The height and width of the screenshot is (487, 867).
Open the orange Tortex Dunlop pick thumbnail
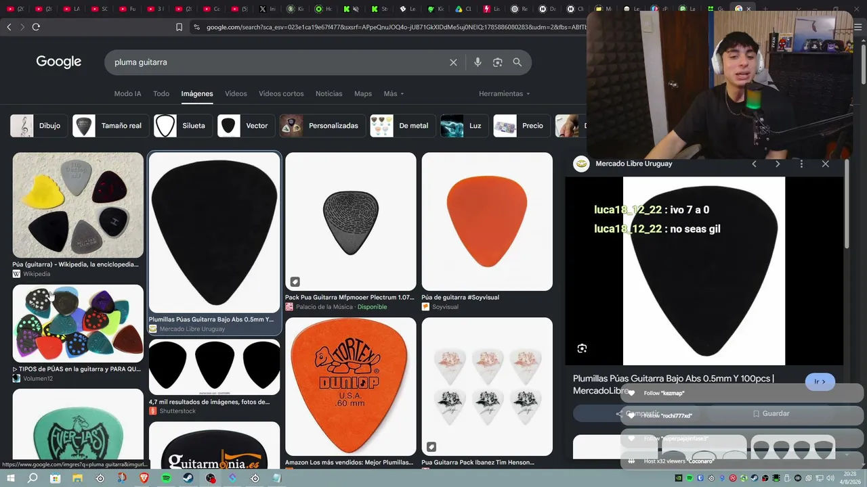click(351, 386)
